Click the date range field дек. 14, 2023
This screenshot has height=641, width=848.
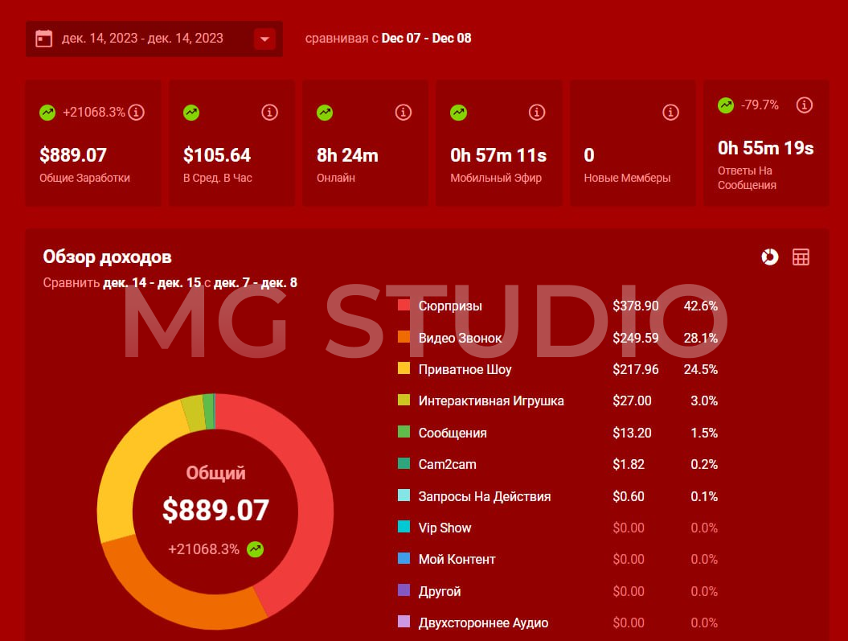[x=142, y=39]
